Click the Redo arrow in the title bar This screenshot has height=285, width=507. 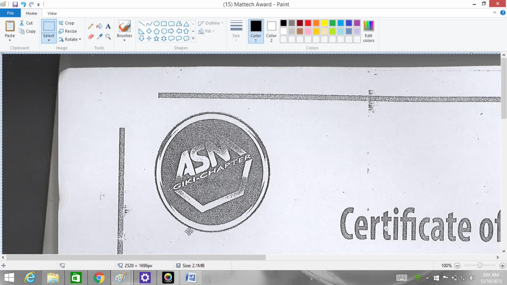pyautogui.click(x=31, y=4)
